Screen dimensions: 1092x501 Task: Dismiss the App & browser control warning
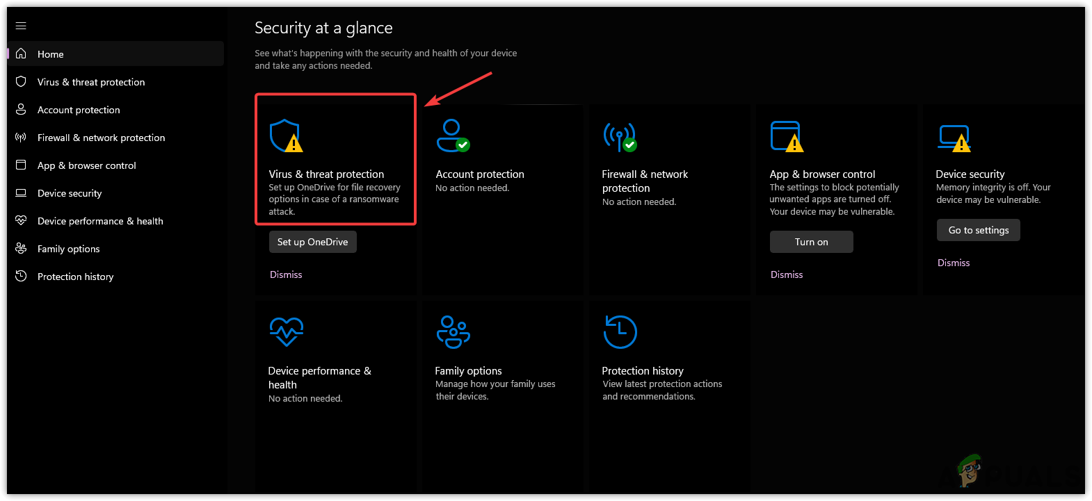tap(786, 274)
